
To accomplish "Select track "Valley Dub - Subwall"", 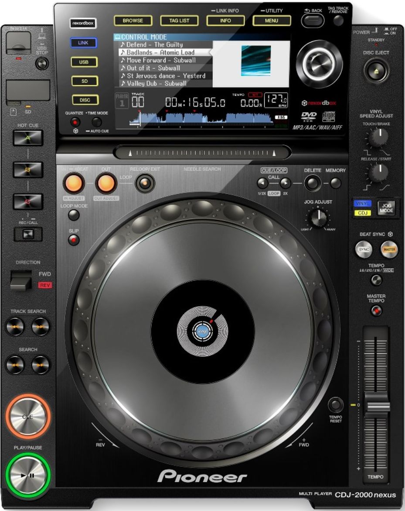I will coord(165,83).
